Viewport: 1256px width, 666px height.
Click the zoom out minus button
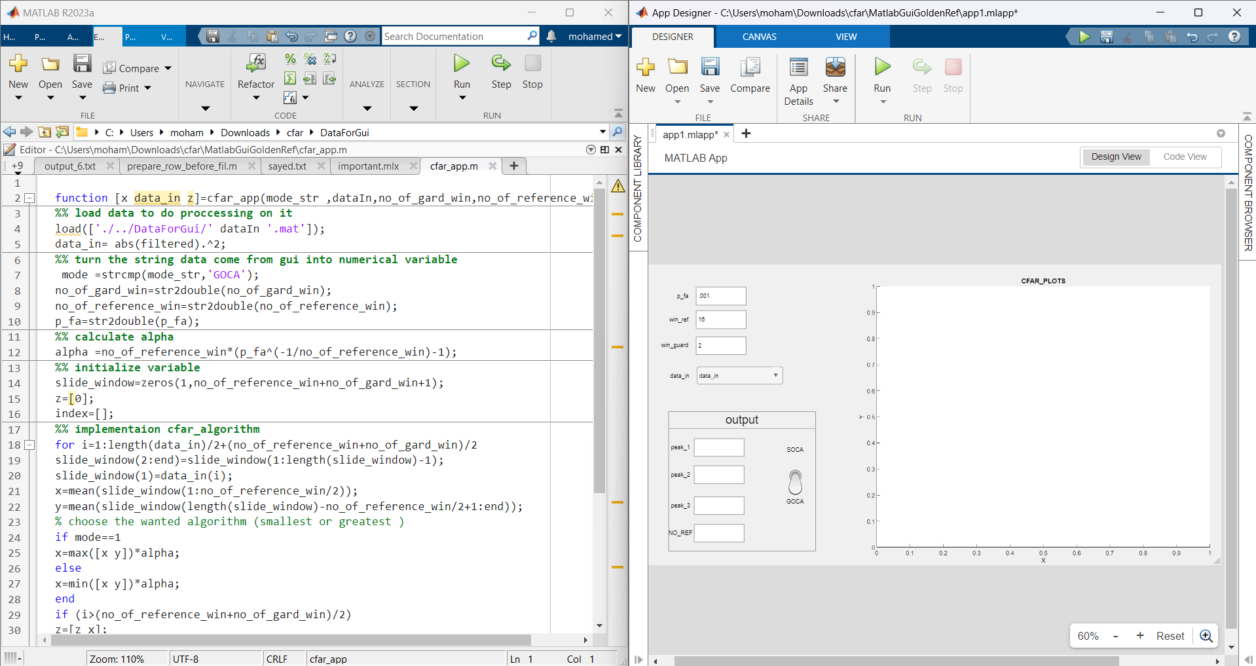(1115, 636)
